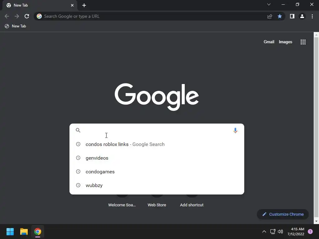Show hidden system tray icons
The height and width of the screenshot is (239, 319).
pos(264,232)
